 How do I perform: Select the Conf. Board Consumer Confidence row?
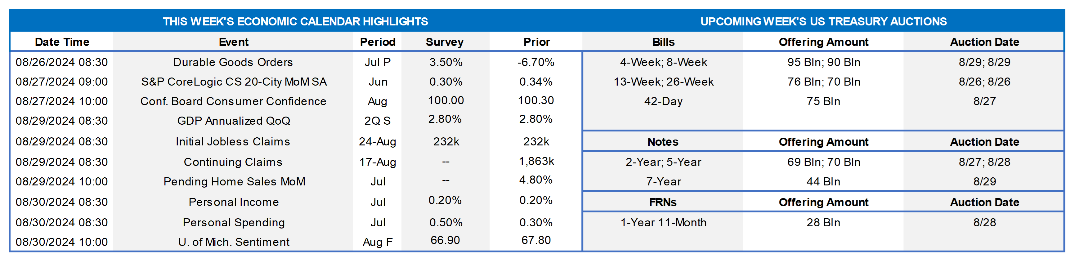(x=233, y=101)
